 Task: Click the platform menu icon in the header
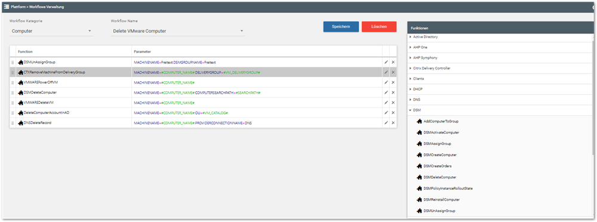(6, 7)
